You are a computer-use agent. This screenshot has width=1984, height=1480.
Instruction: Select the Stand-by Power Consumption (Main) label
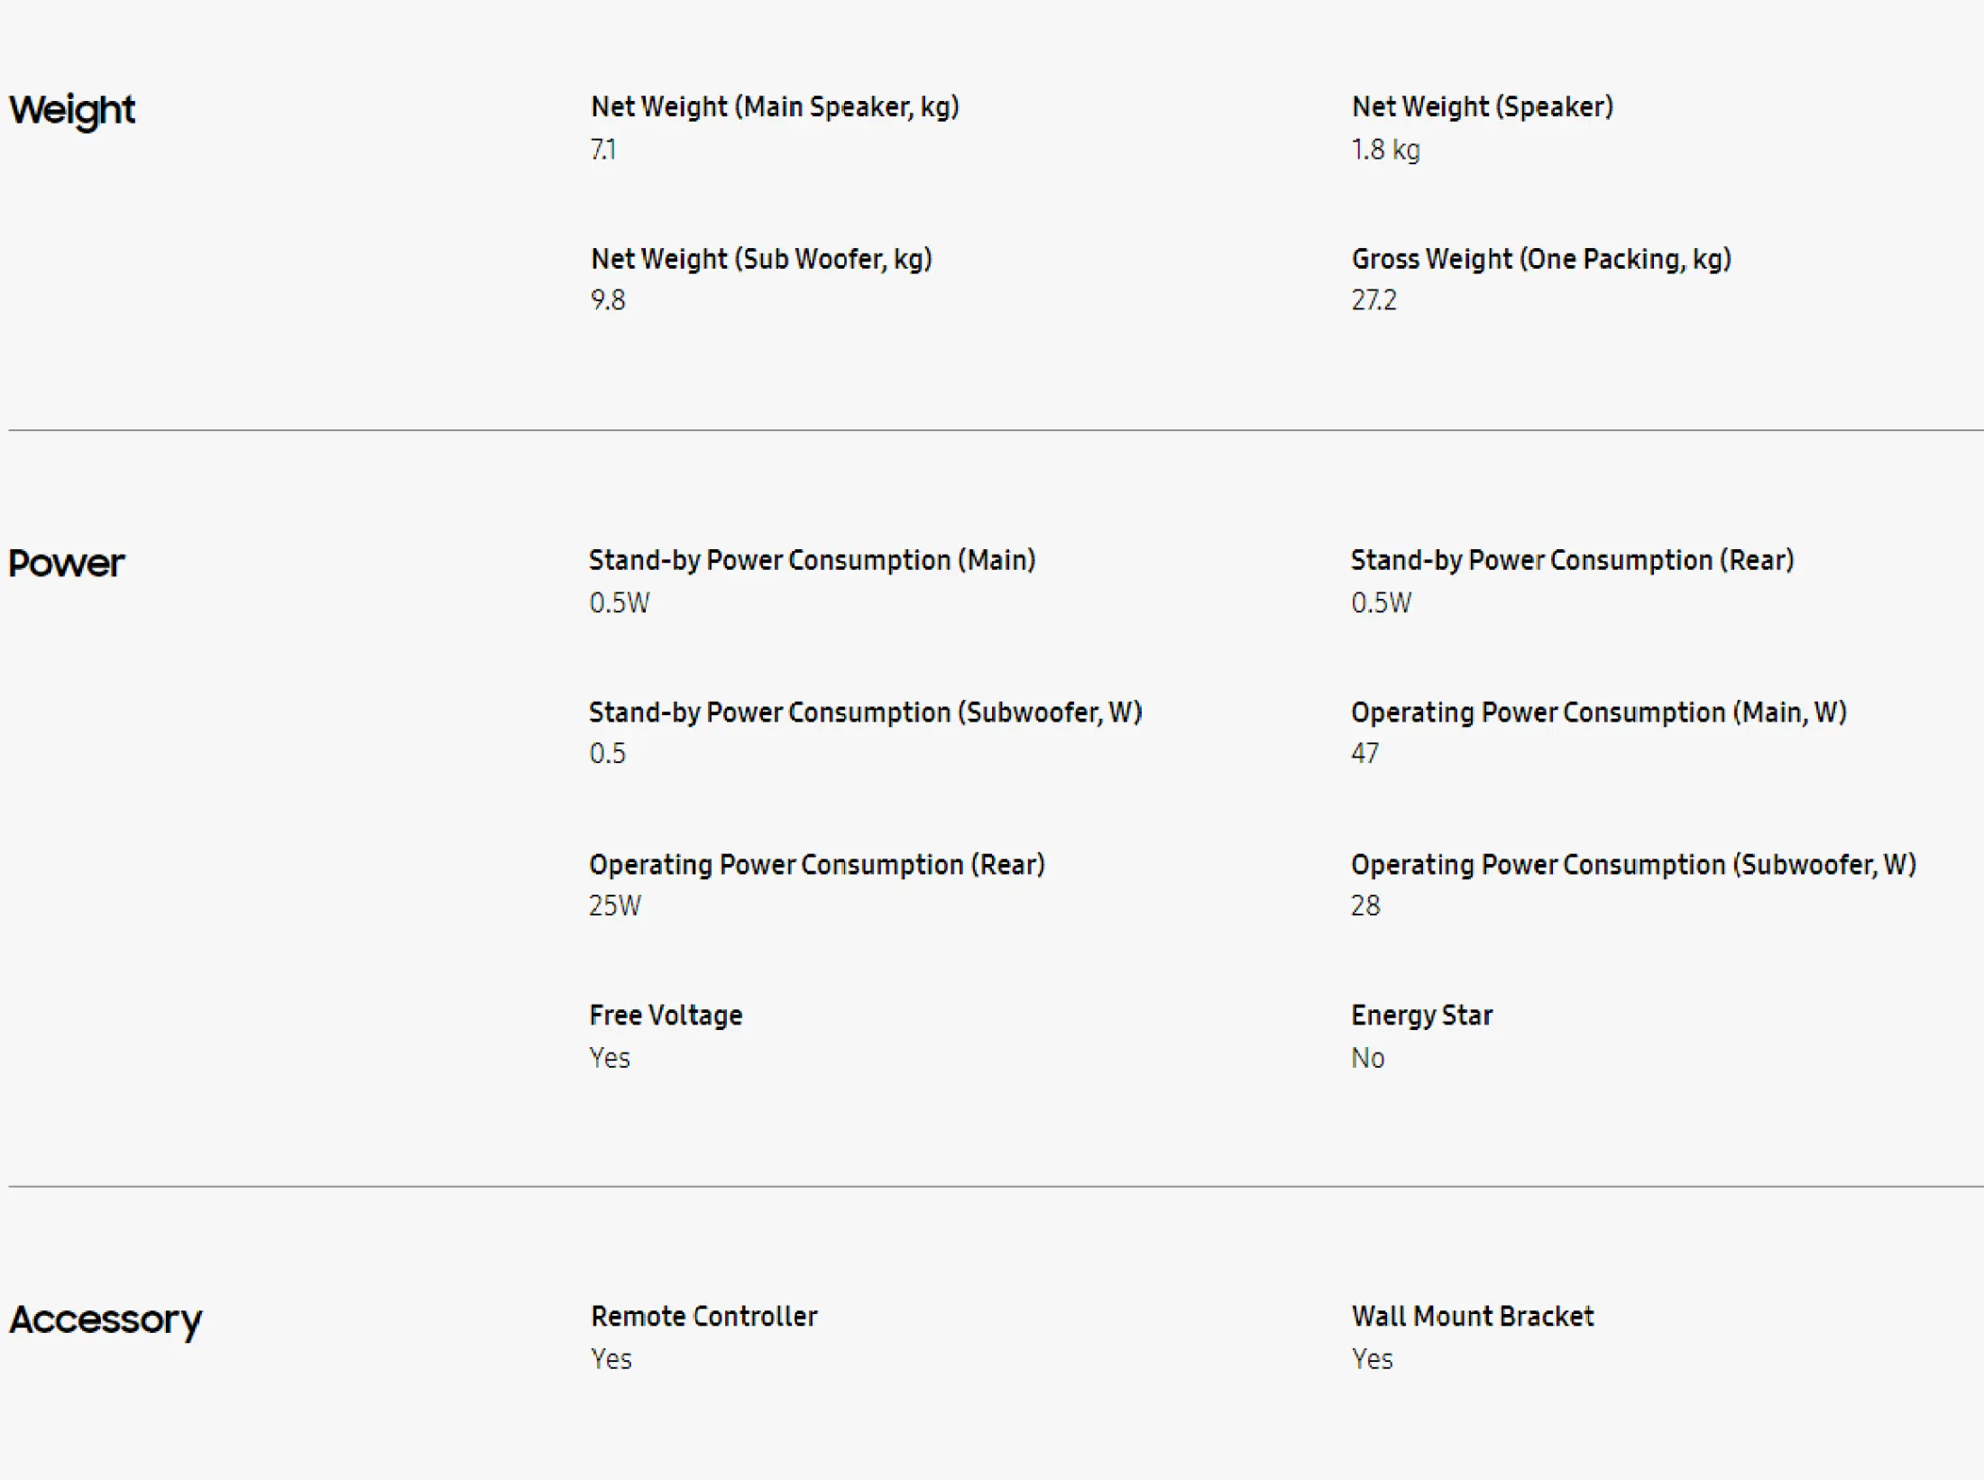click(812, 561)
